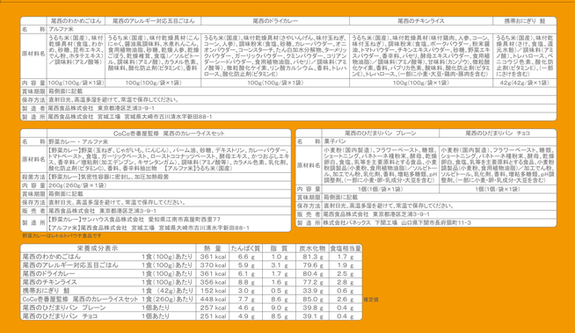Click the 8.8 g protein value for チキンライス
575x333 pixels.
pos(245,282)
